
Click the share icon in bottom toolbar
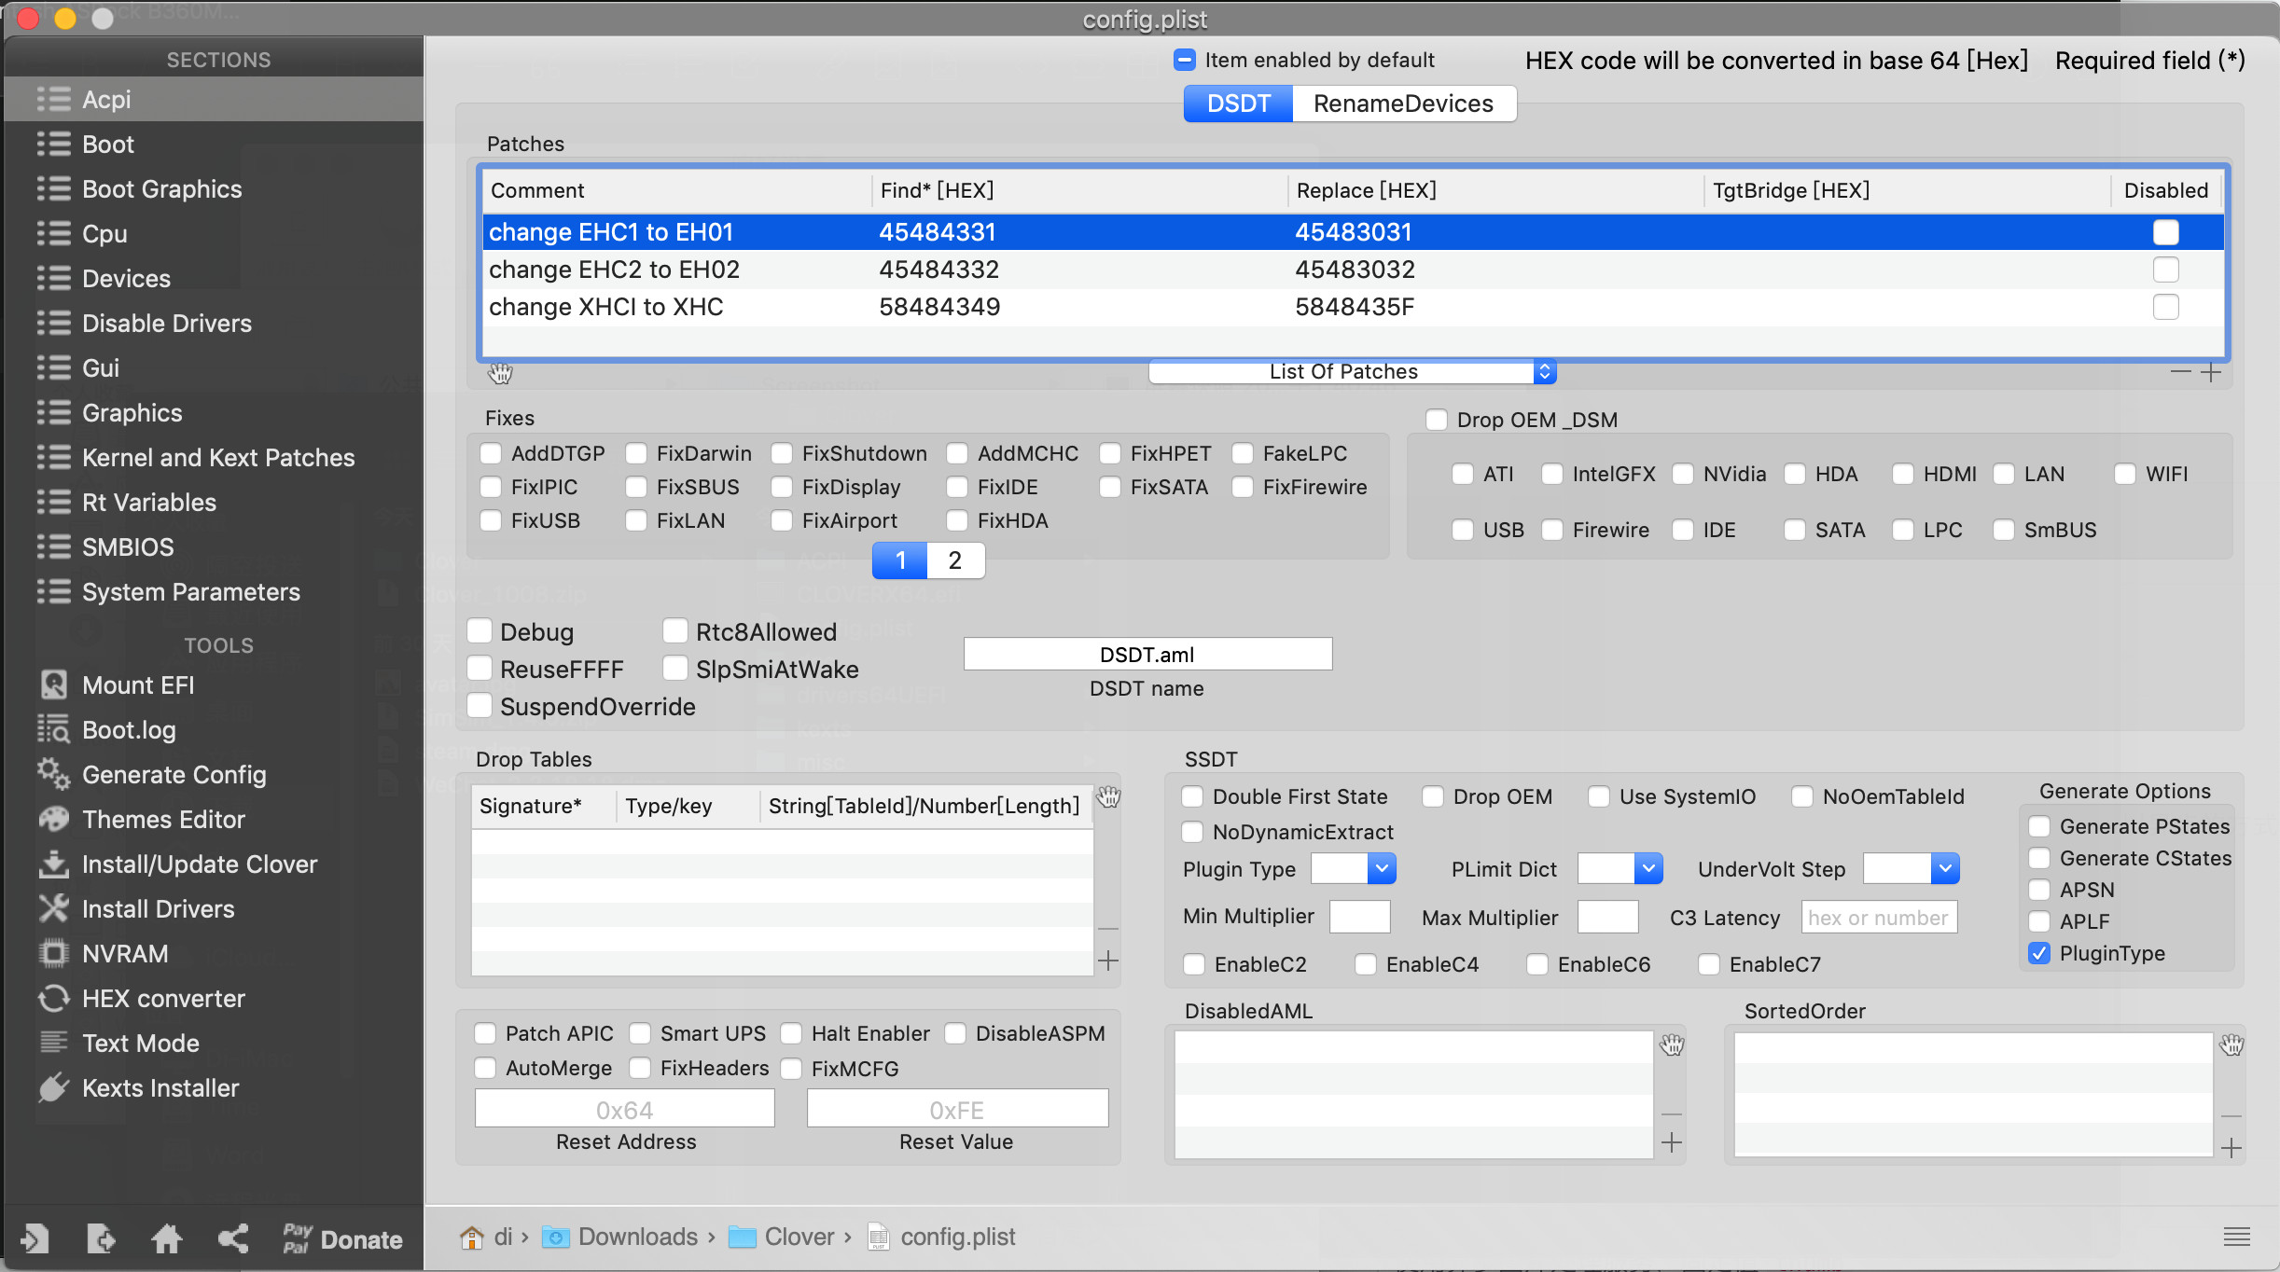point(233,1238)
